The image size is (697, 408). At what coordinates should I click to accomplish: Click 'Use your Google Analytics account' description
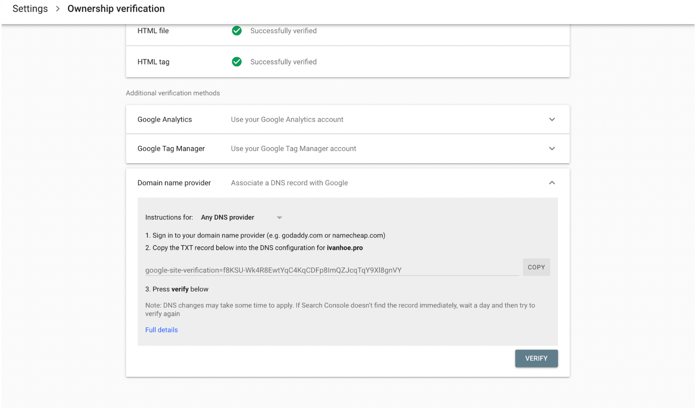tap(287, 120)
